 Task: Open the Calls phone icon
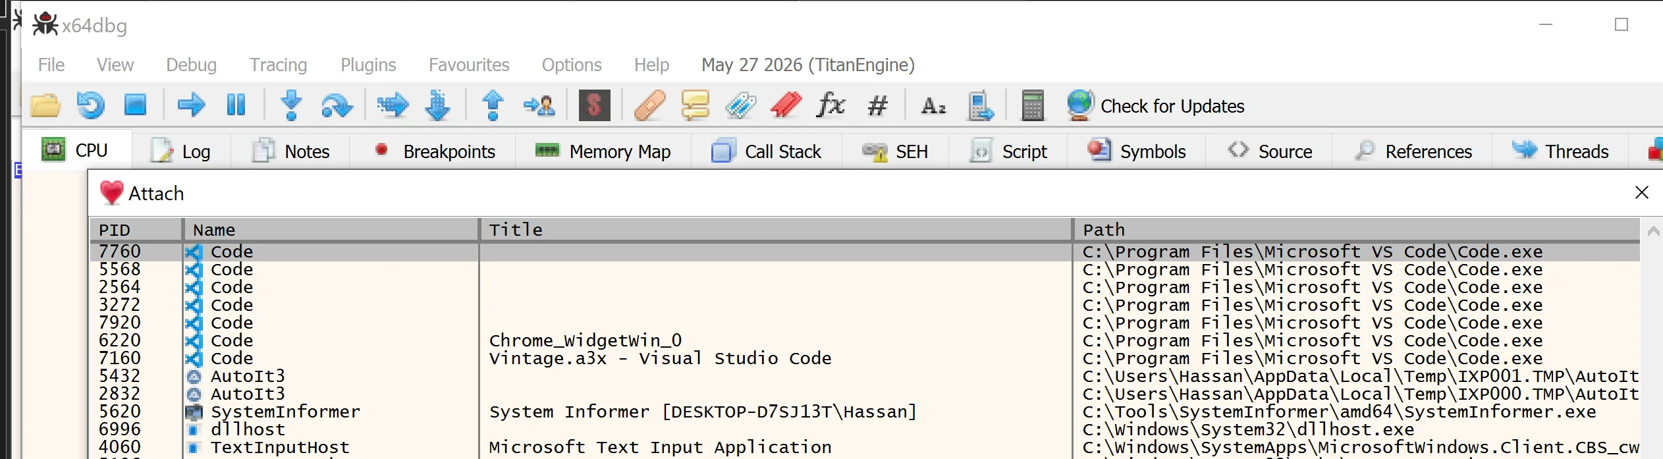(979, 105)
